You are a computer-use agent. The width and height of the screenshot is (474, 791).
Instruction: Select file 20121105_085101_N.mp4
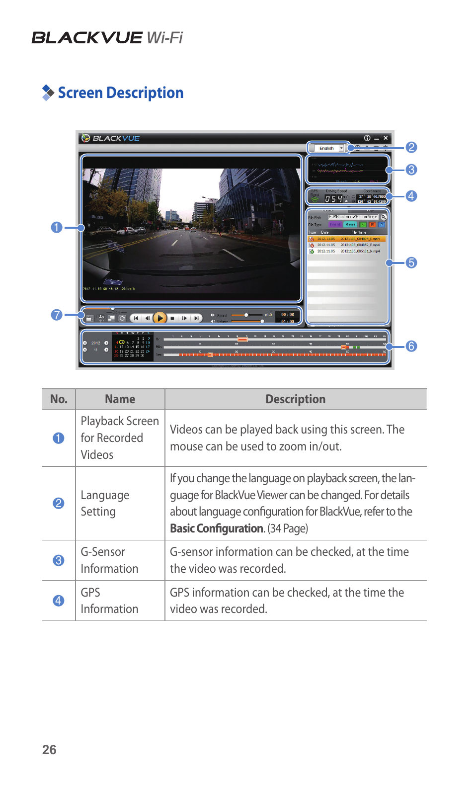pos(347,251)
